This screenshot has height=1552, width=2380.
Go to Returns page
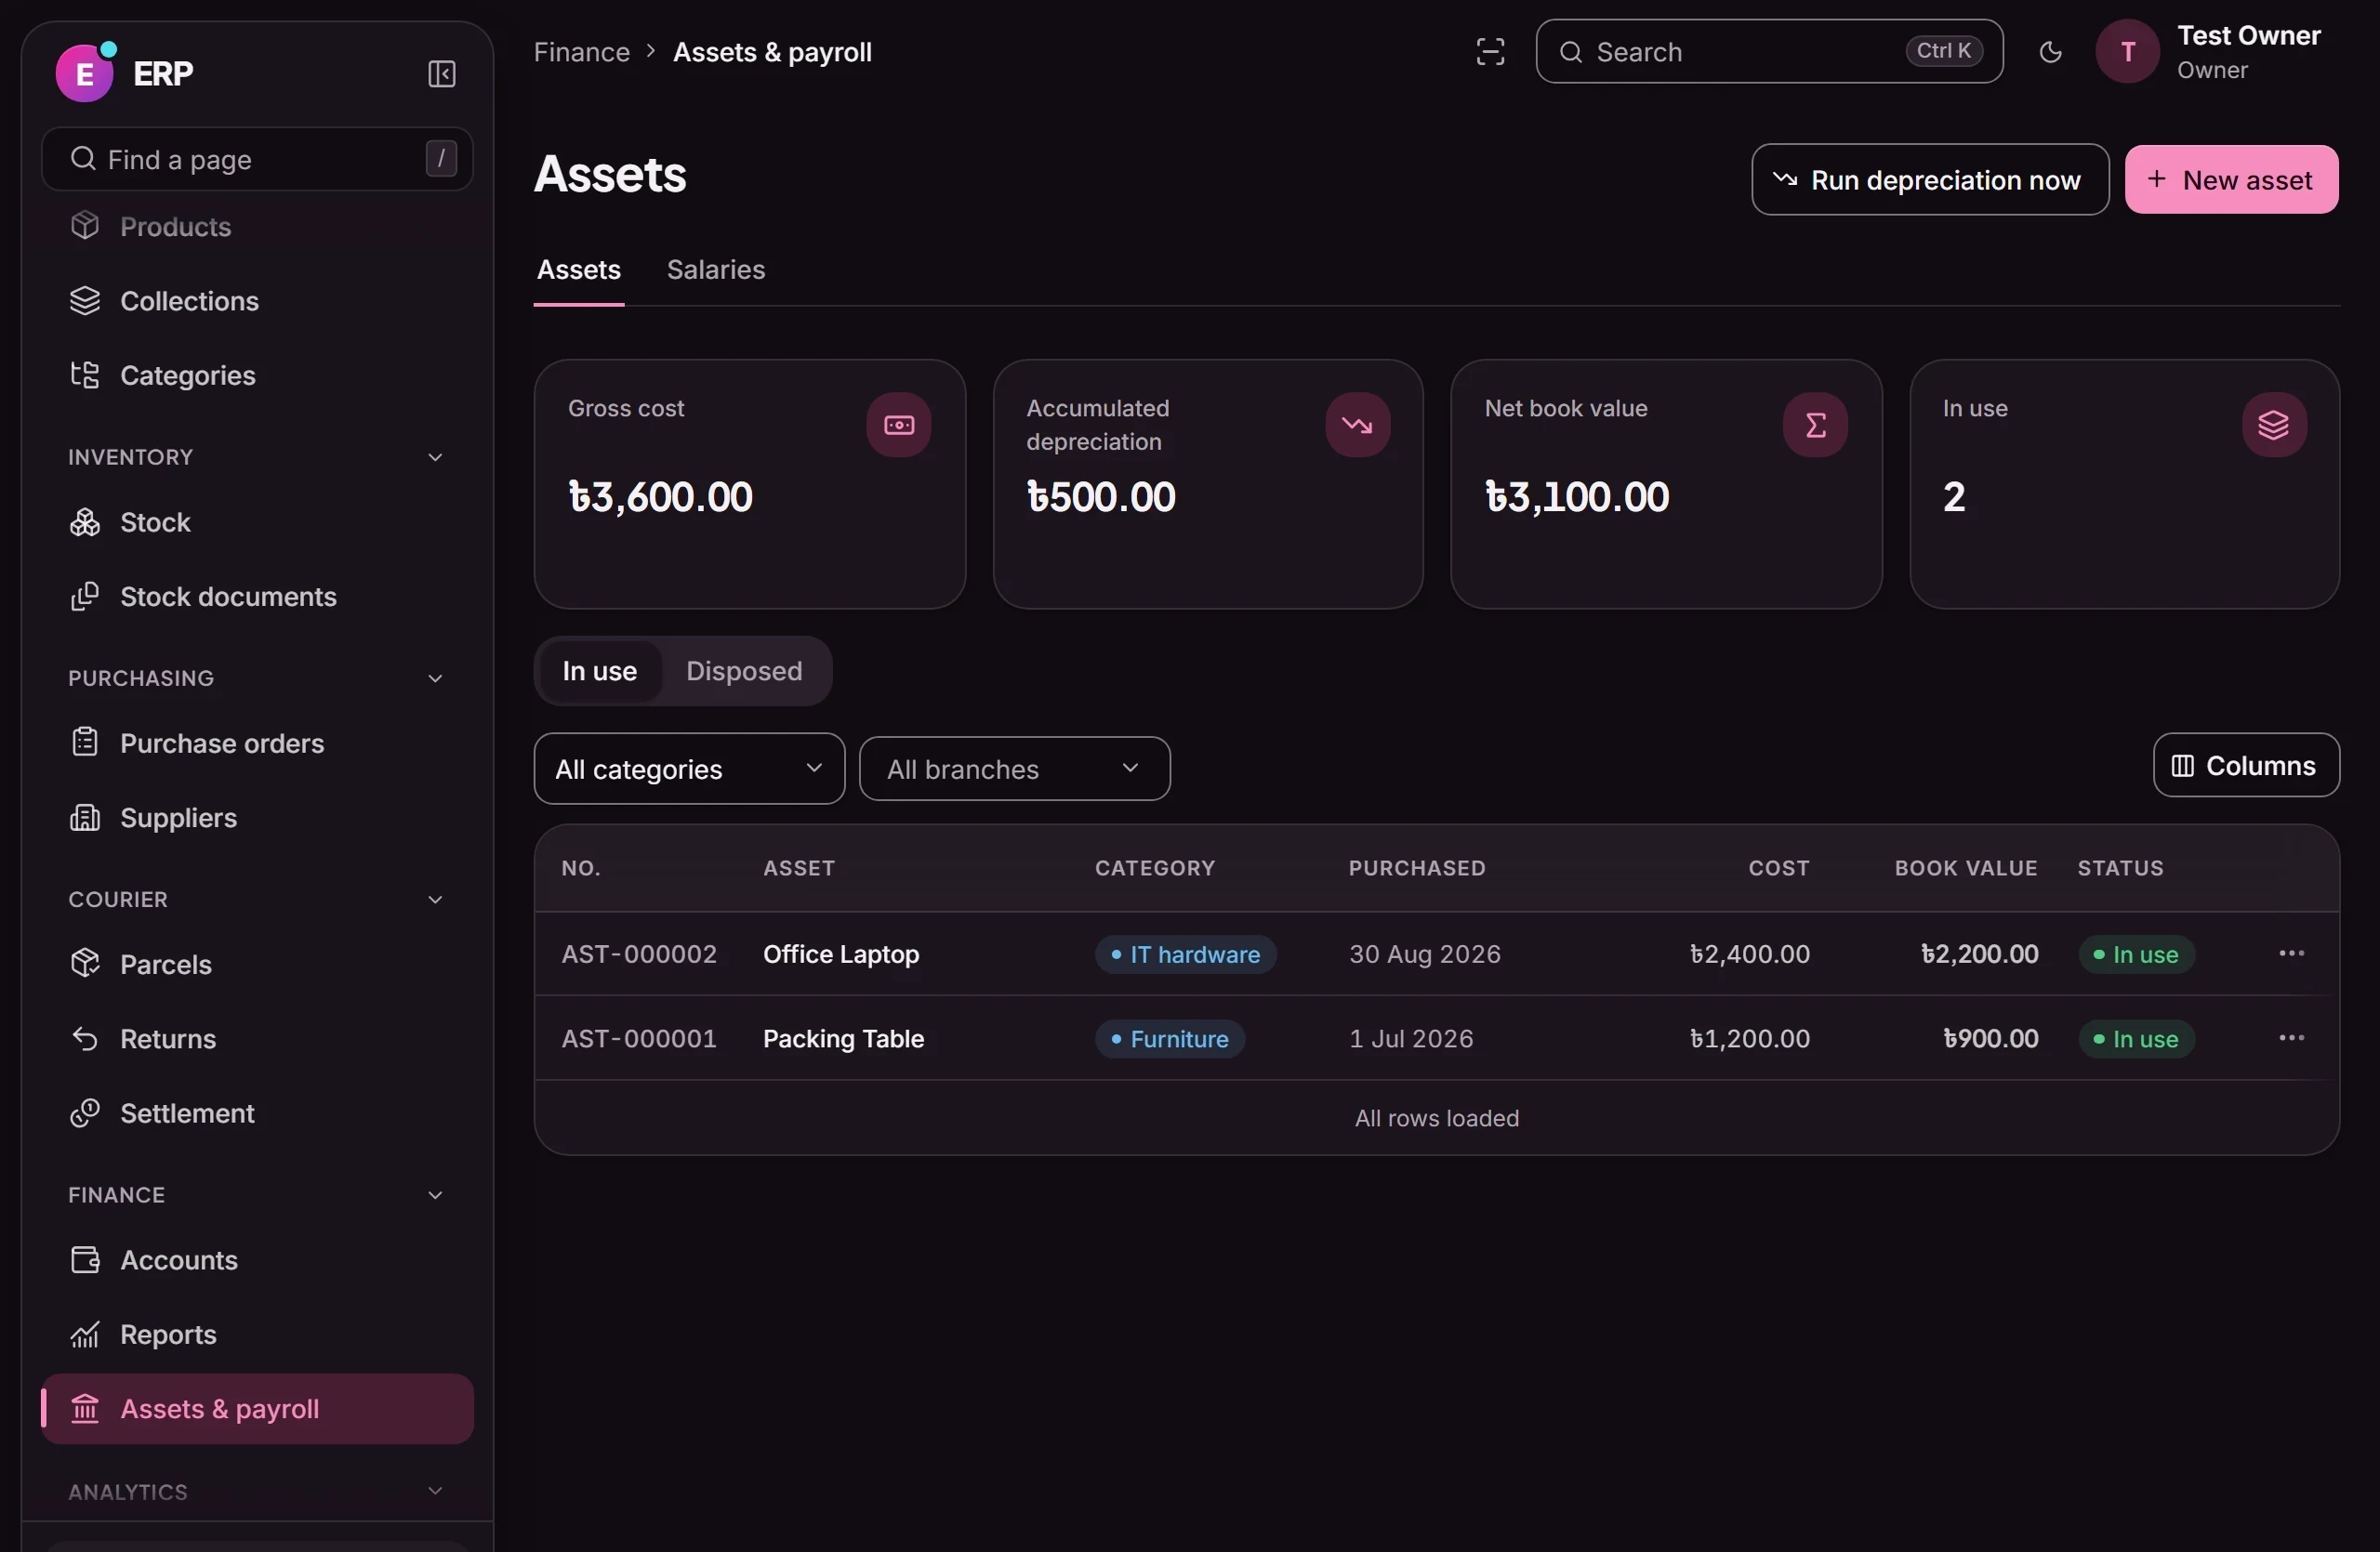pos(257,1038)
